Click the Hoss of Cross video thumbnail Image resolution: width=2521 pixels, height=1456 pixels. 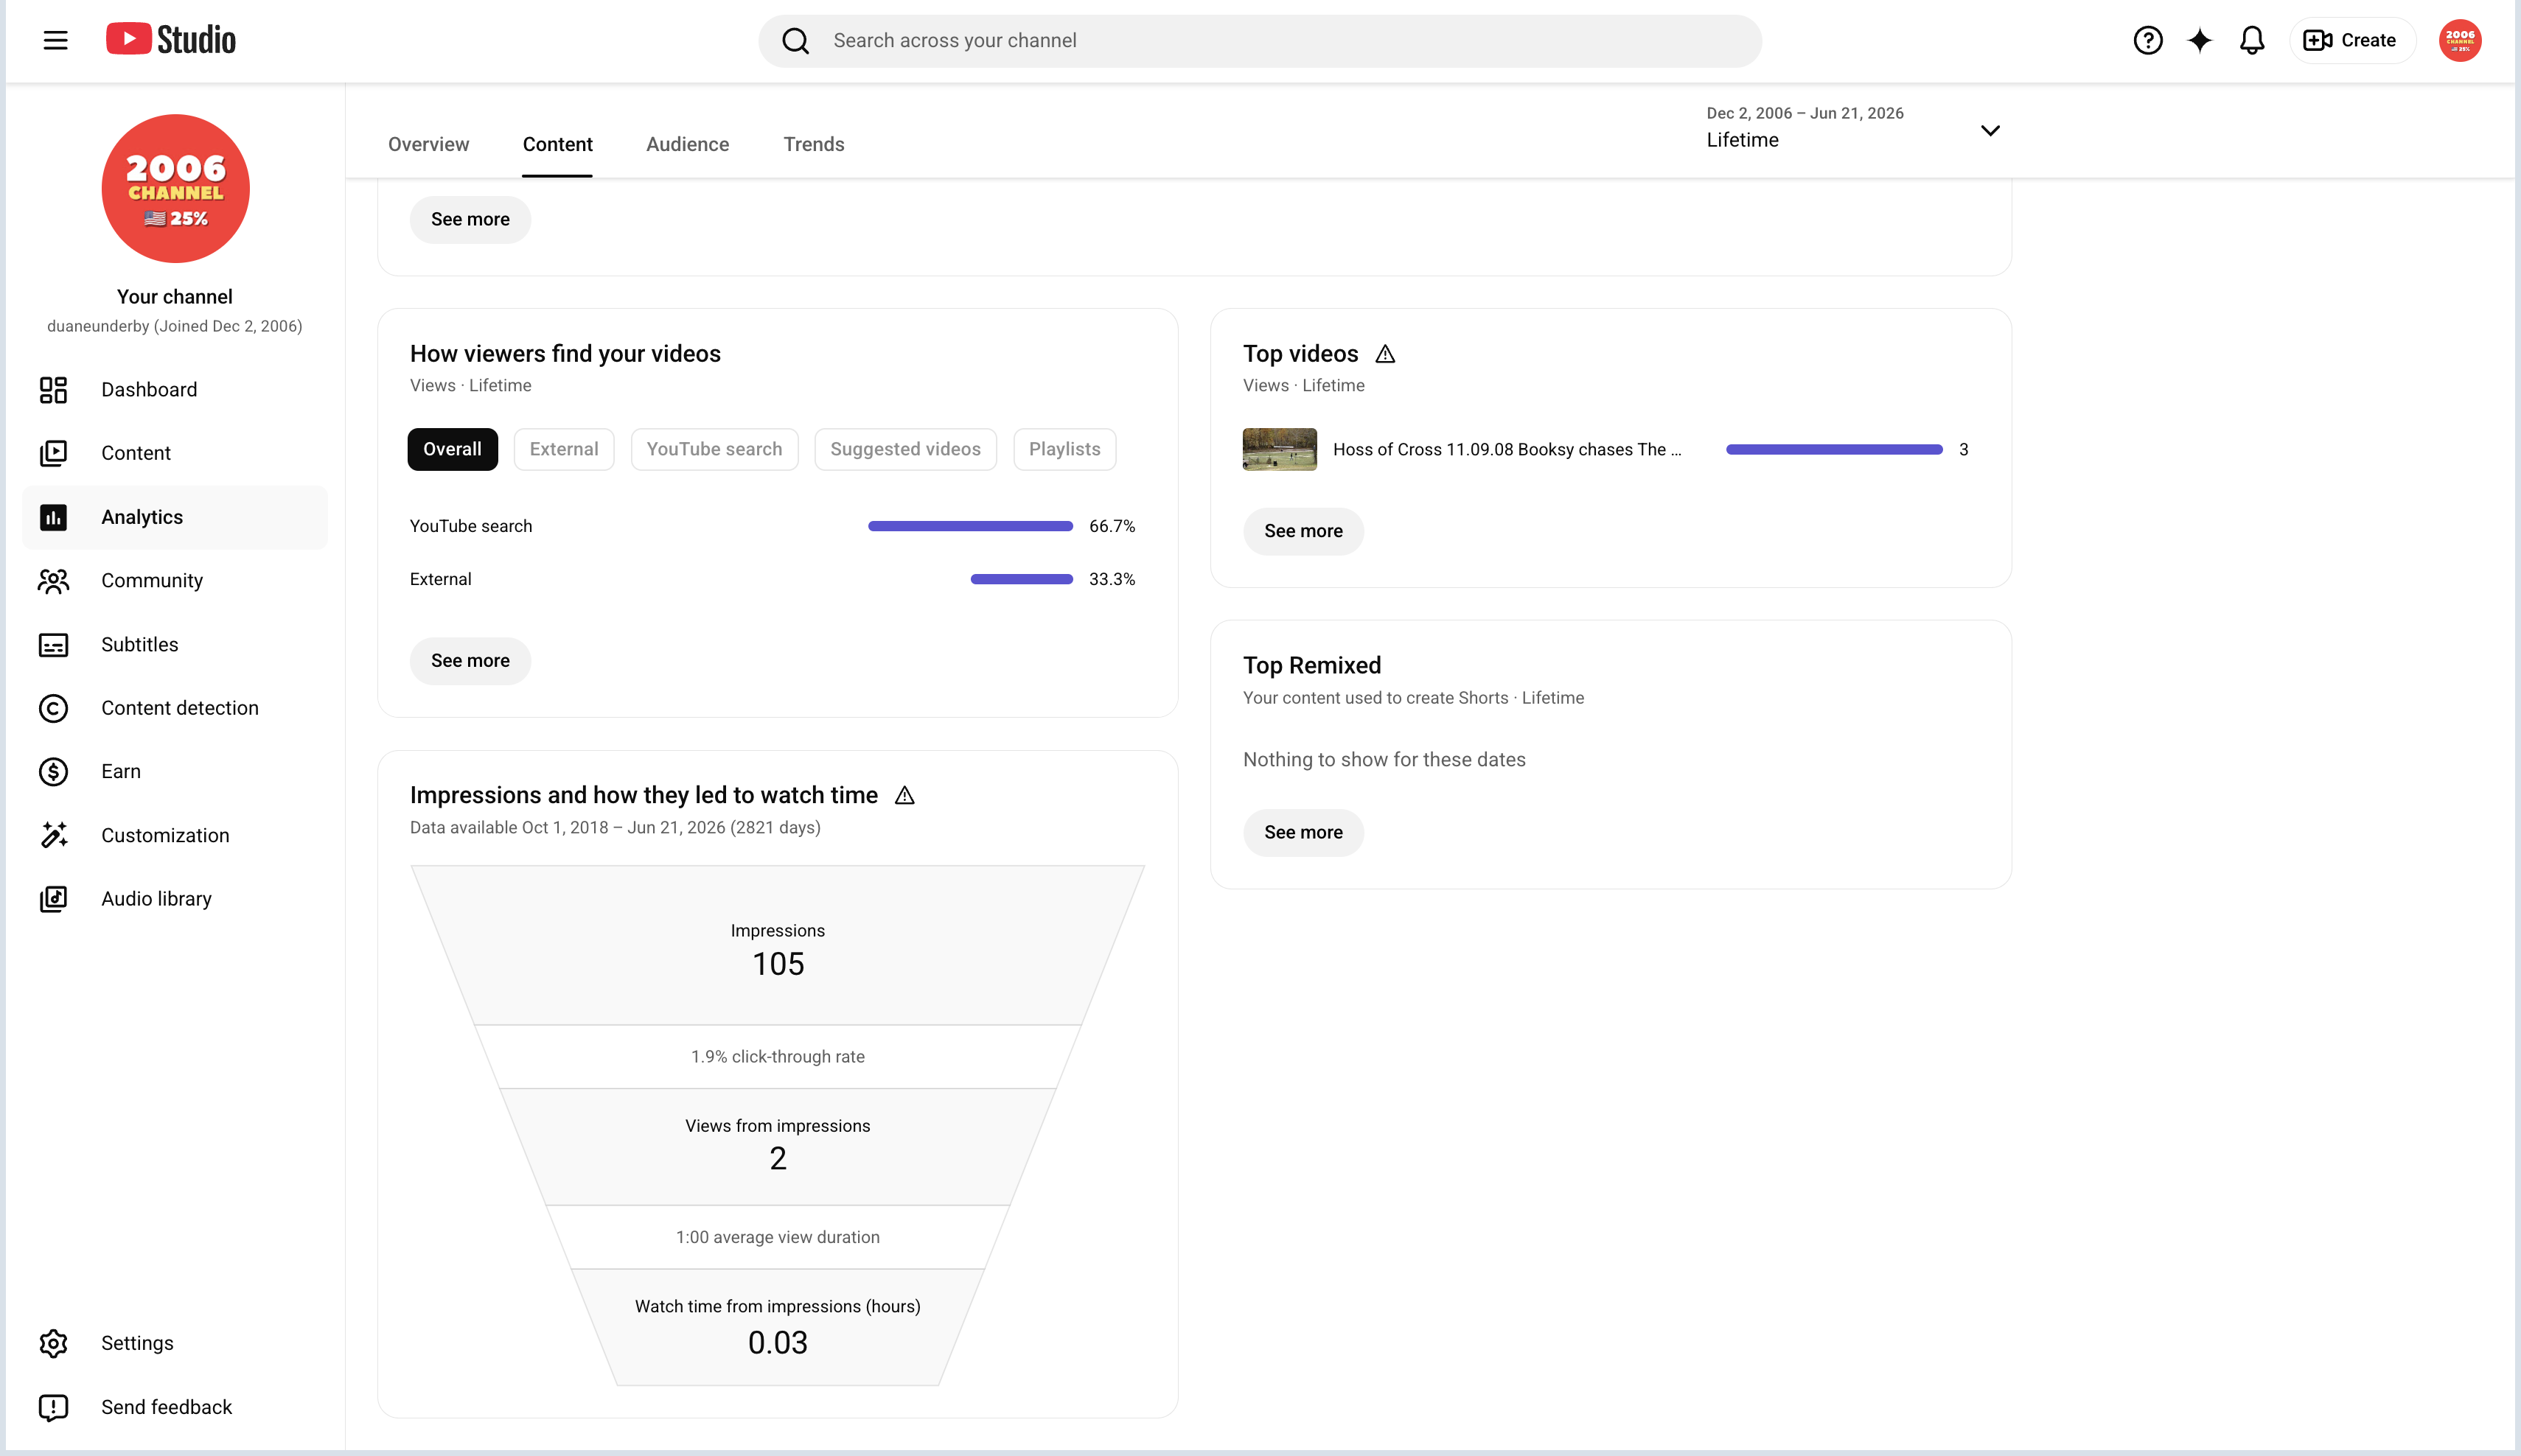pyautogui.click(x=1280, y=450)
